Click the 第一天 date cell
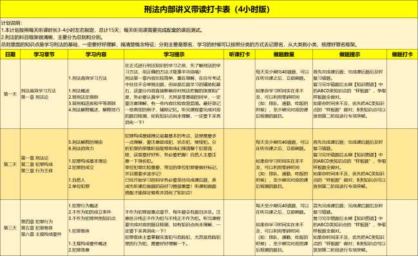 coord(10,94)
